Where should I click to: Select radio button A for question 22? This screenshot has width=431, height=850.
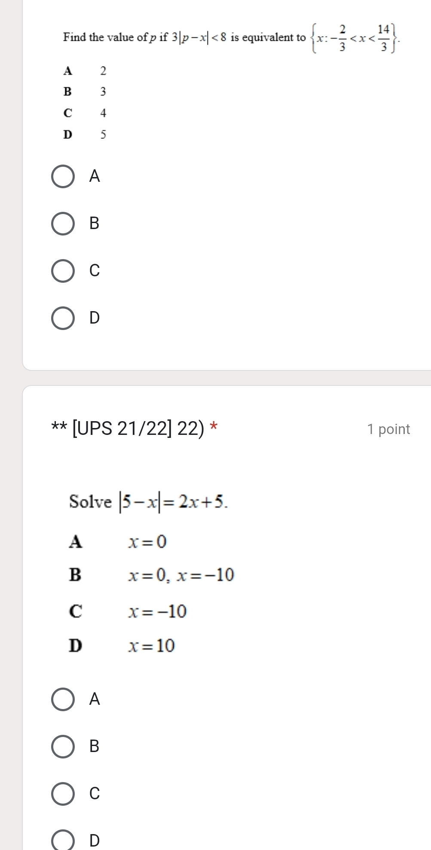click(64, 698)
